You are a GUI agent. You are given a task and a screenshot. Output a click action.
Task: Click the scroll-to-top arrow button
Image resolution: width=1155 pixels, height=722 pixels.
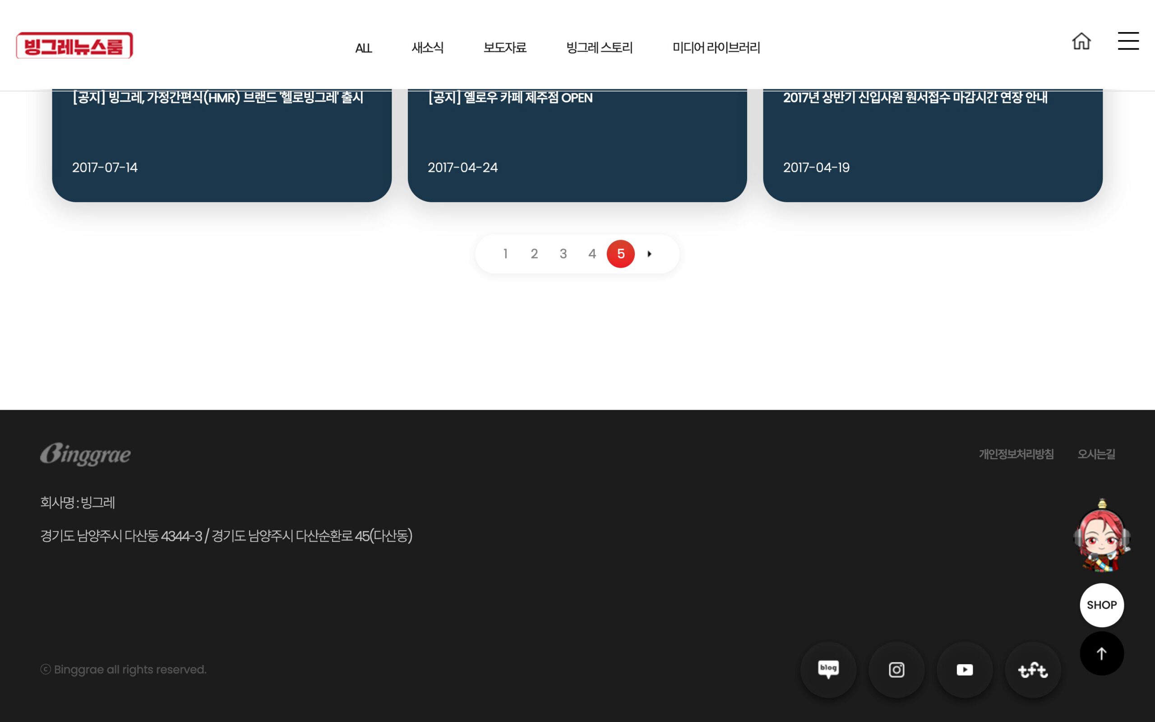point(1102,653)
